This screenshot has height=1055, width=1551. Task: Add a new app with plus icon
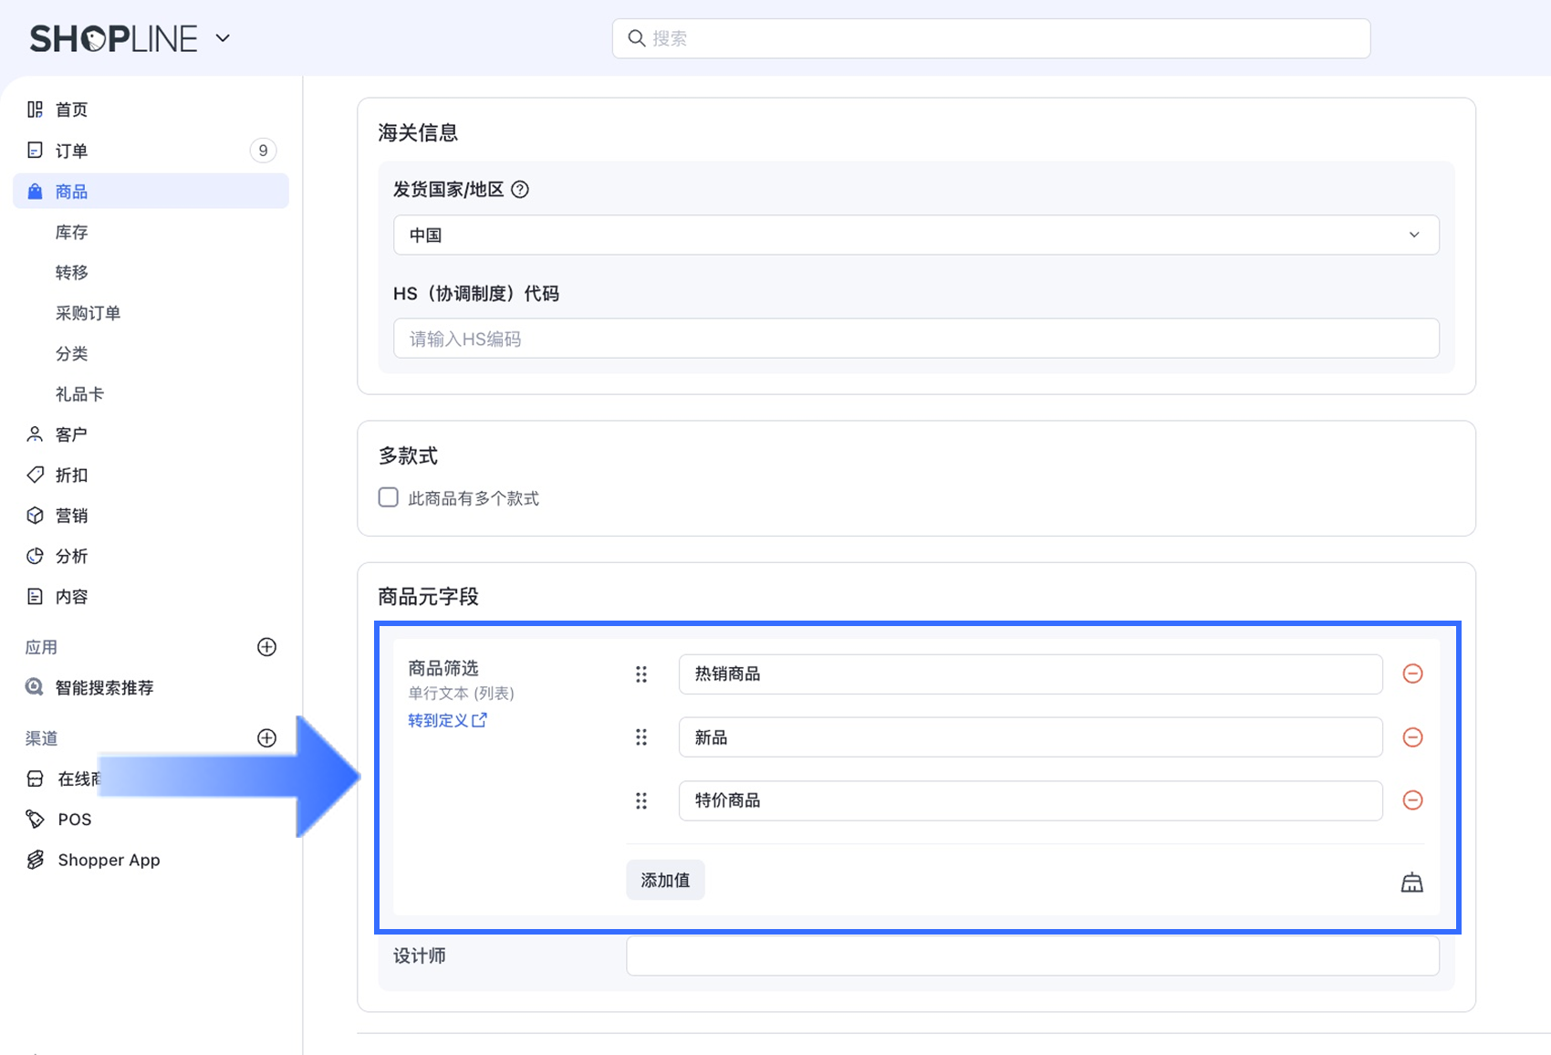point(266,647)
